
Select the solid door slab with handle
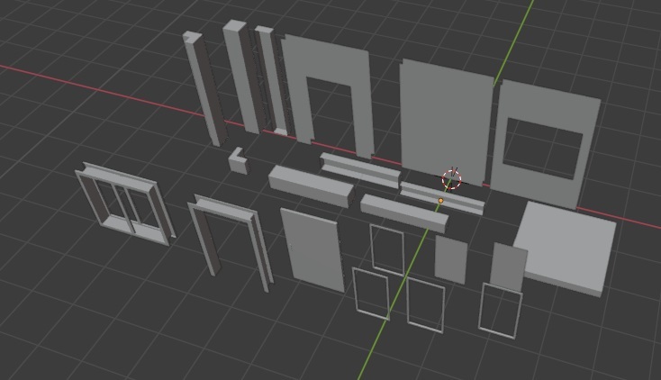coord(312,249)
